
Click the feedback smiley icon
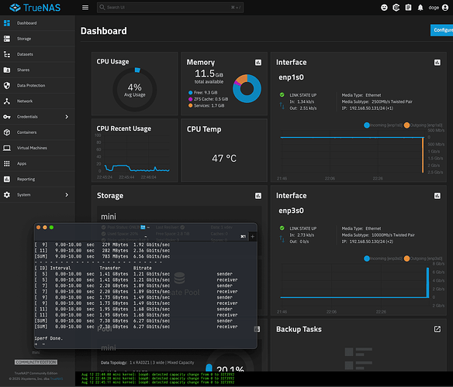pos(384,8)
